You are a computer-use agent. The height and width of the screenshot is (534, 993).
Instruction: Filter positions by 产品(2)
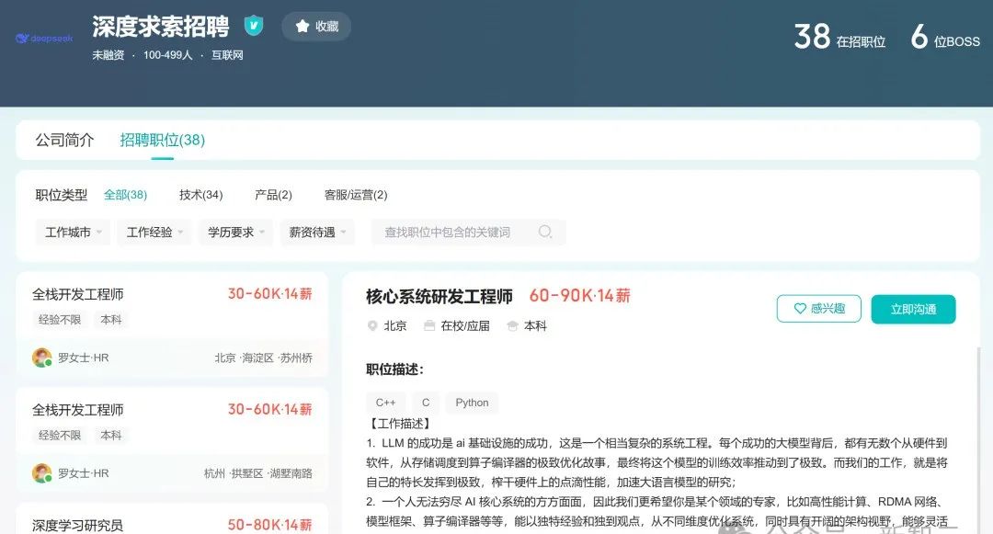pos(273,195)
